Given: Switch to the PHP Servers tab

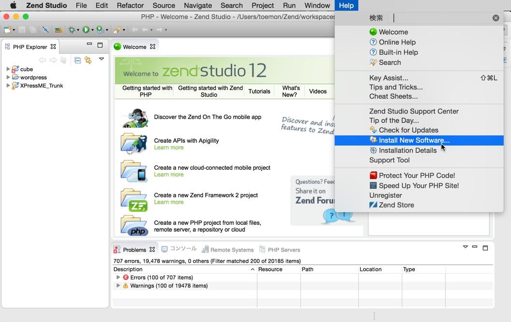Looking at the screenshot, I should coord(280,249).
